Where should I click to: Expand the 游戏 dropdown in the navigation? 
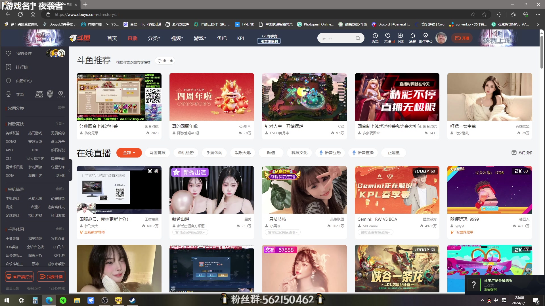[200, 38]
